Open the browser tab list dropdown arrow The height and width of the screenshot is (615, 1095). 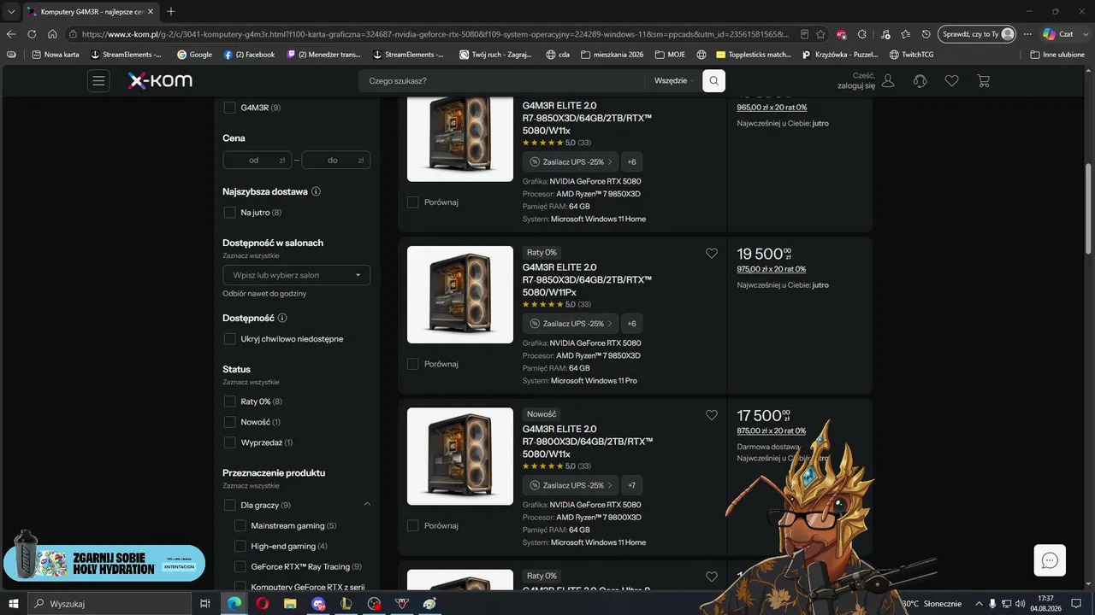click(11, 11)
